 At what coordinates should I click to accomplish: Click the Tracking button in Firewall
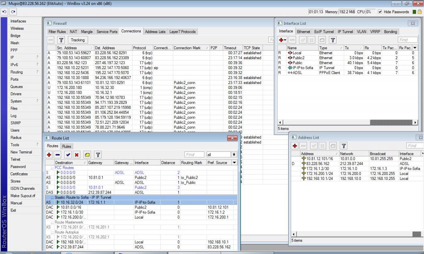click(77, 40)
